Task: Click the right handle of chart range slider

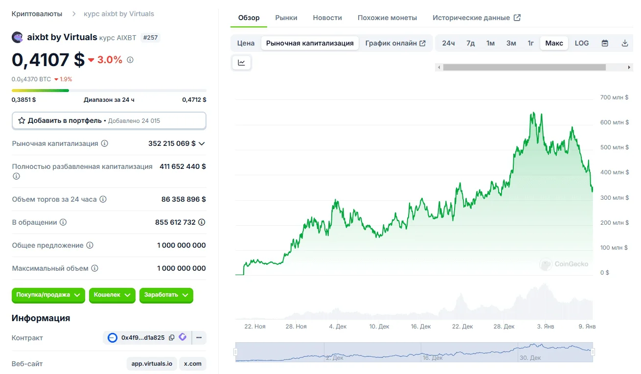Action: pos(593,351)
